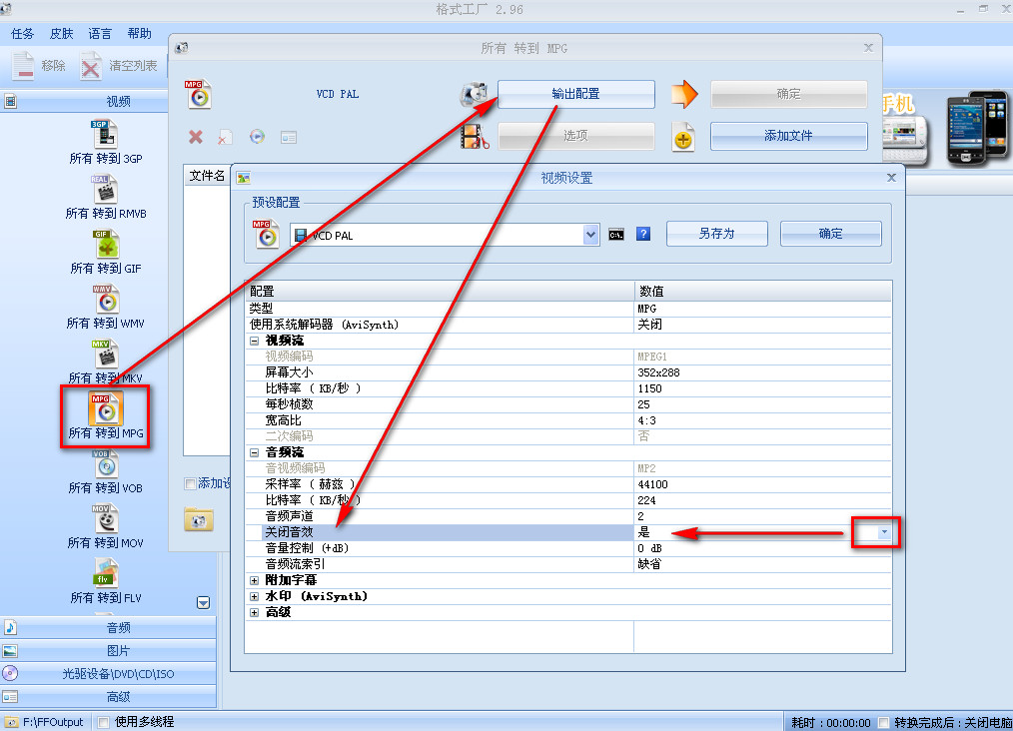The image size is (1013, 731).
Task: Collapse the 音频流 settings group
Action: click(255, 451)
